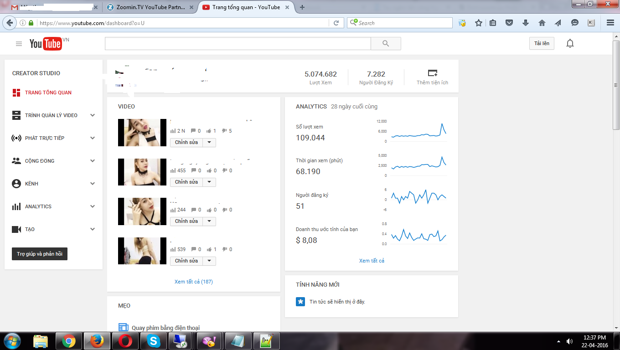Select the Trang tổng quan - YouTube tab
This screenshot has height=350, width=620.
(246, 7)
